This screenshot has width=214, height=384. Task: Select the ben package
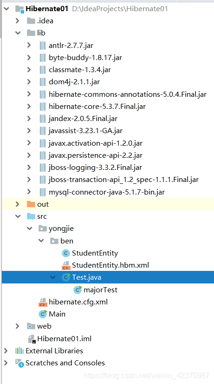tap(67, 241)
